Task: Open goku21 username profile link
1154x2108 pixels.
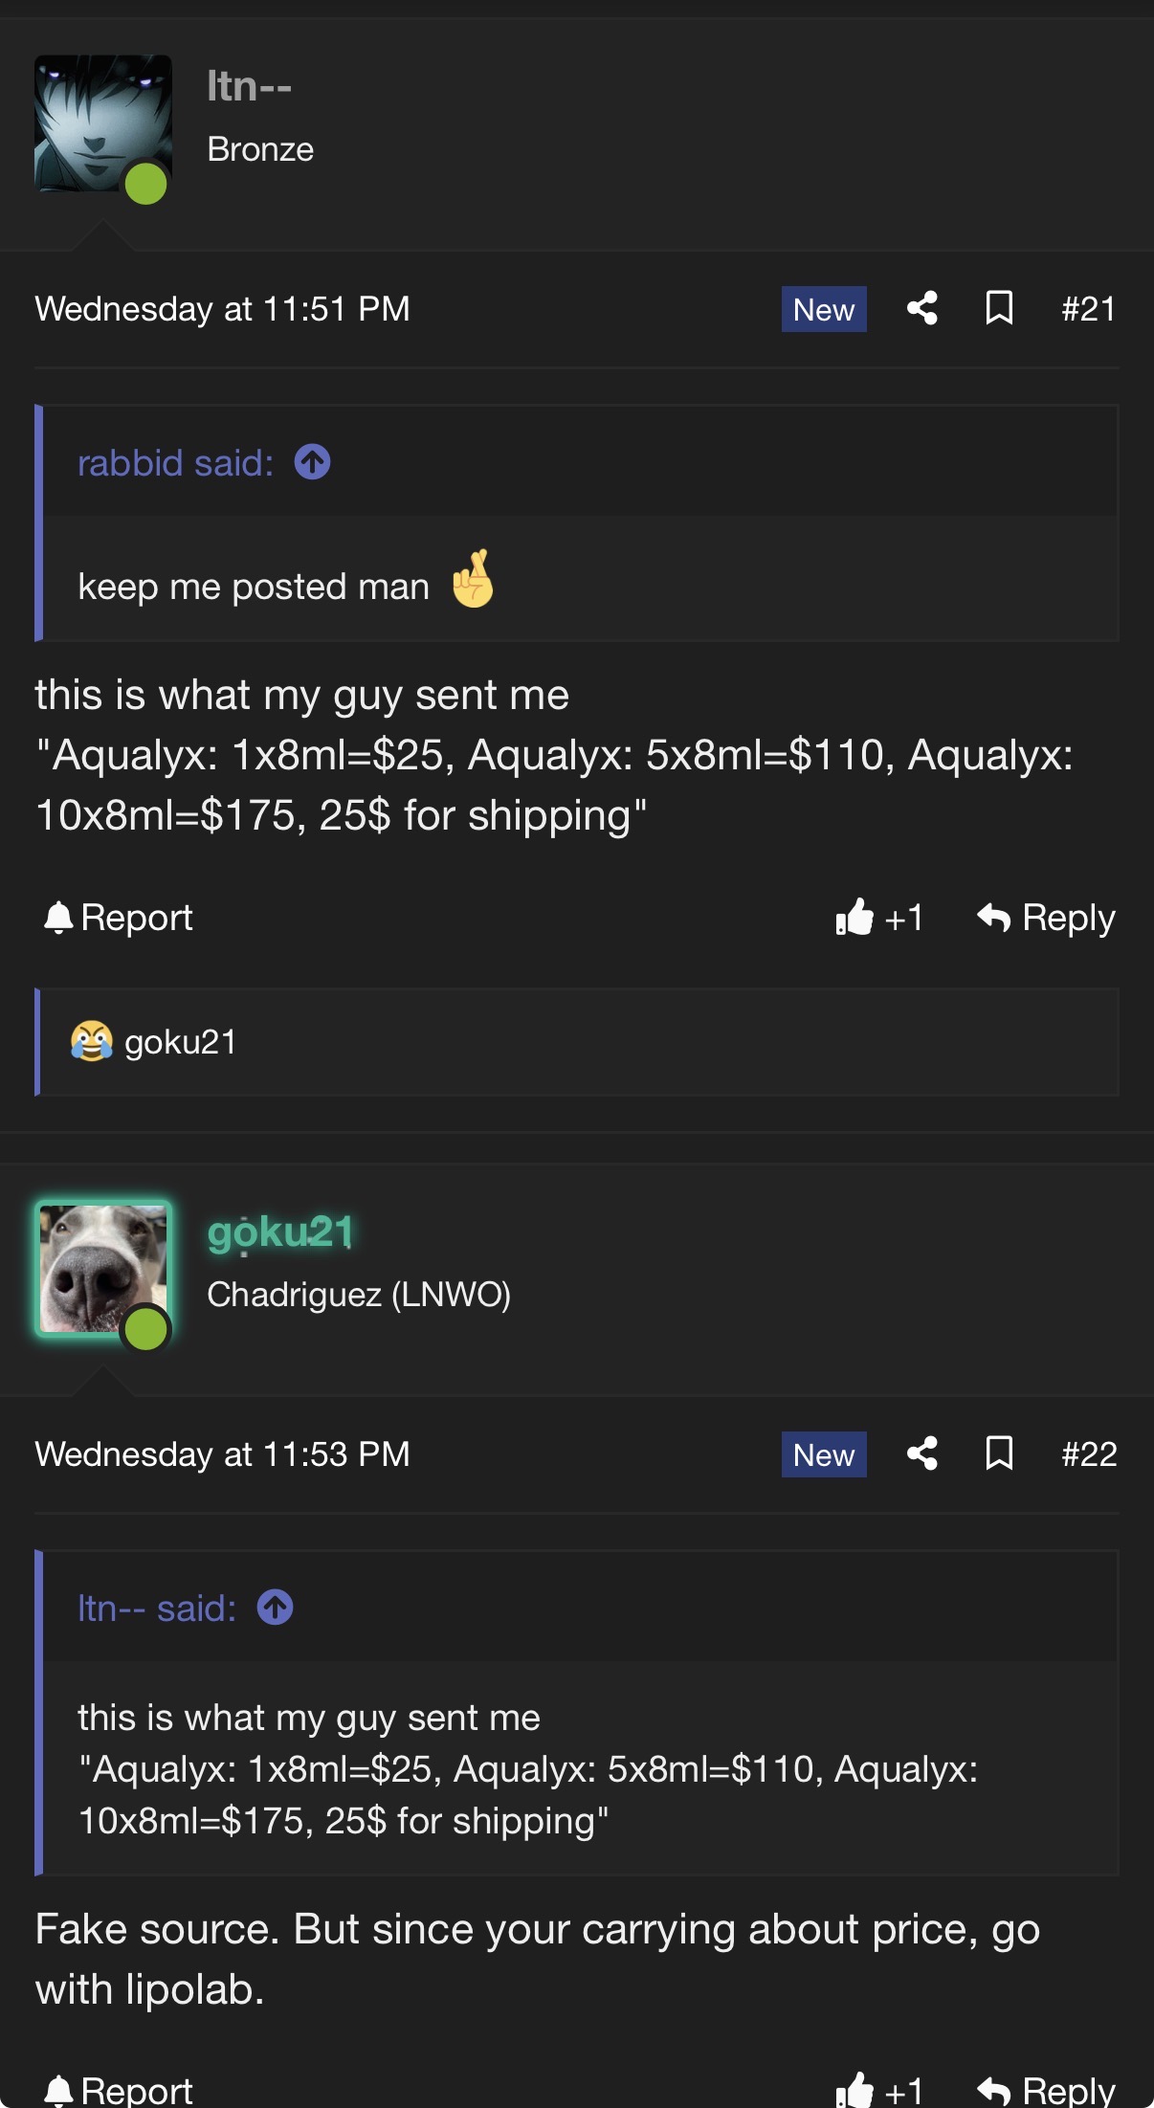Action: click(280, 1232)
